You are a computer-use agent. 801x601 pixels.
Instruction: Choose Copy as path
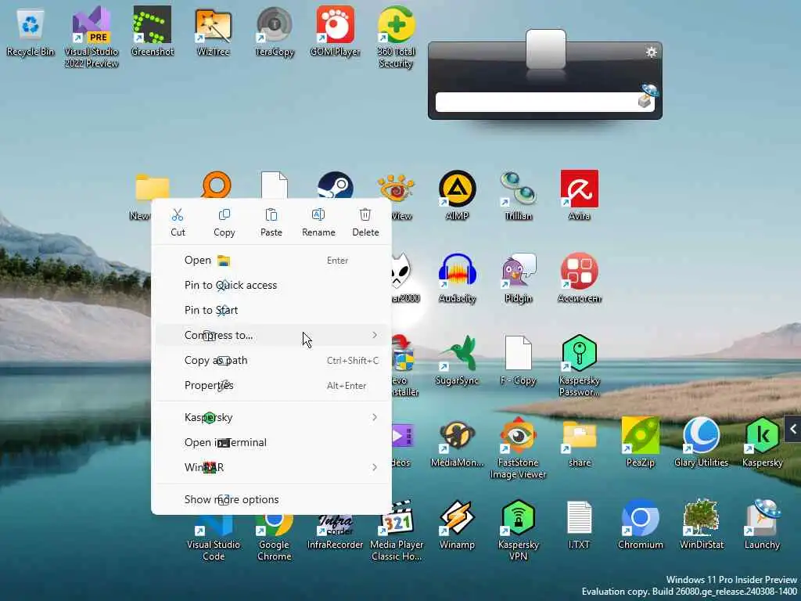click(271, 360)
